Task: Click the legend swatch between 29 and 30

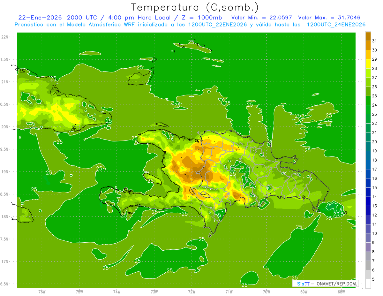Action: (x=368, y=55)
